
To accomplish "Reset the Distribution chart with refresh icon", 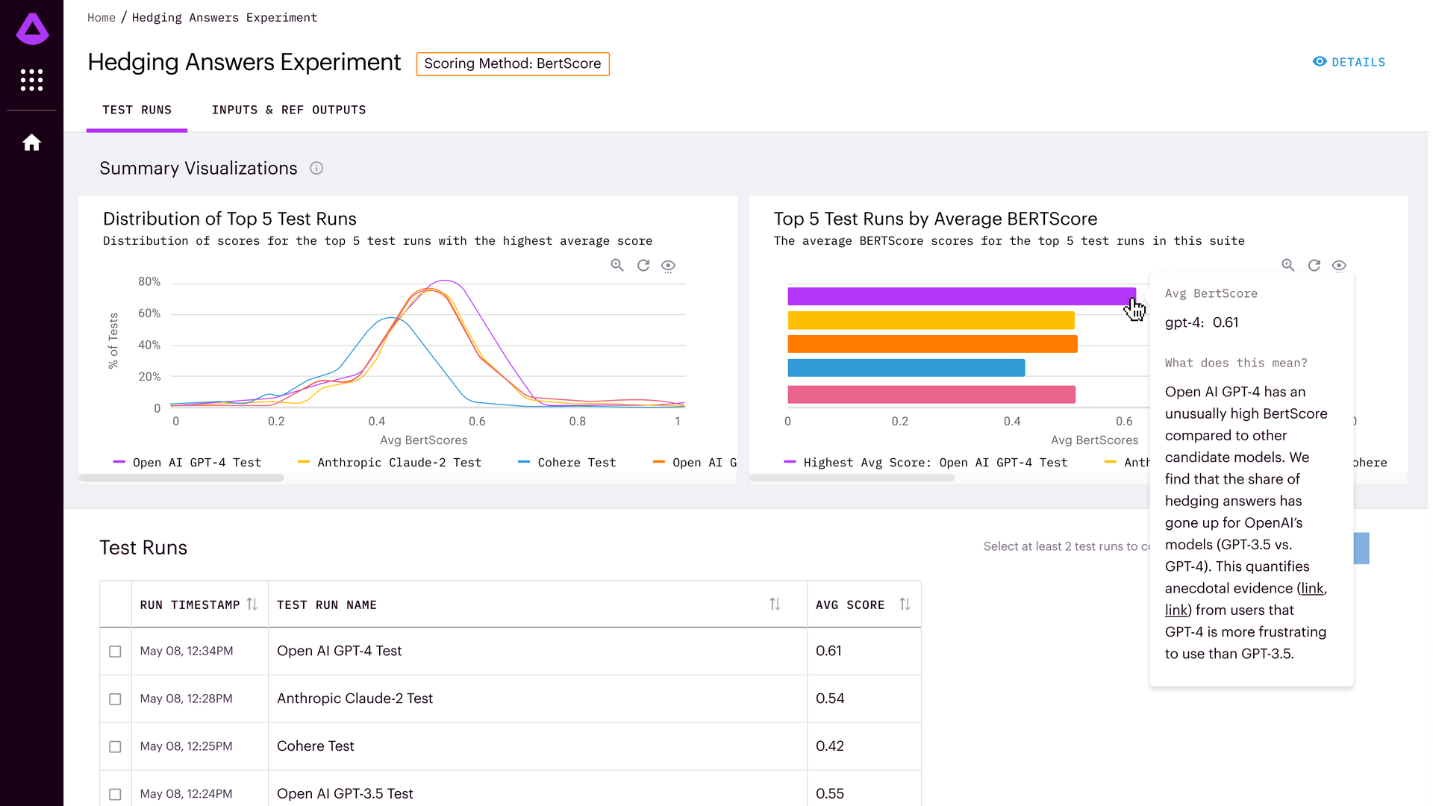I will point(643,266).
